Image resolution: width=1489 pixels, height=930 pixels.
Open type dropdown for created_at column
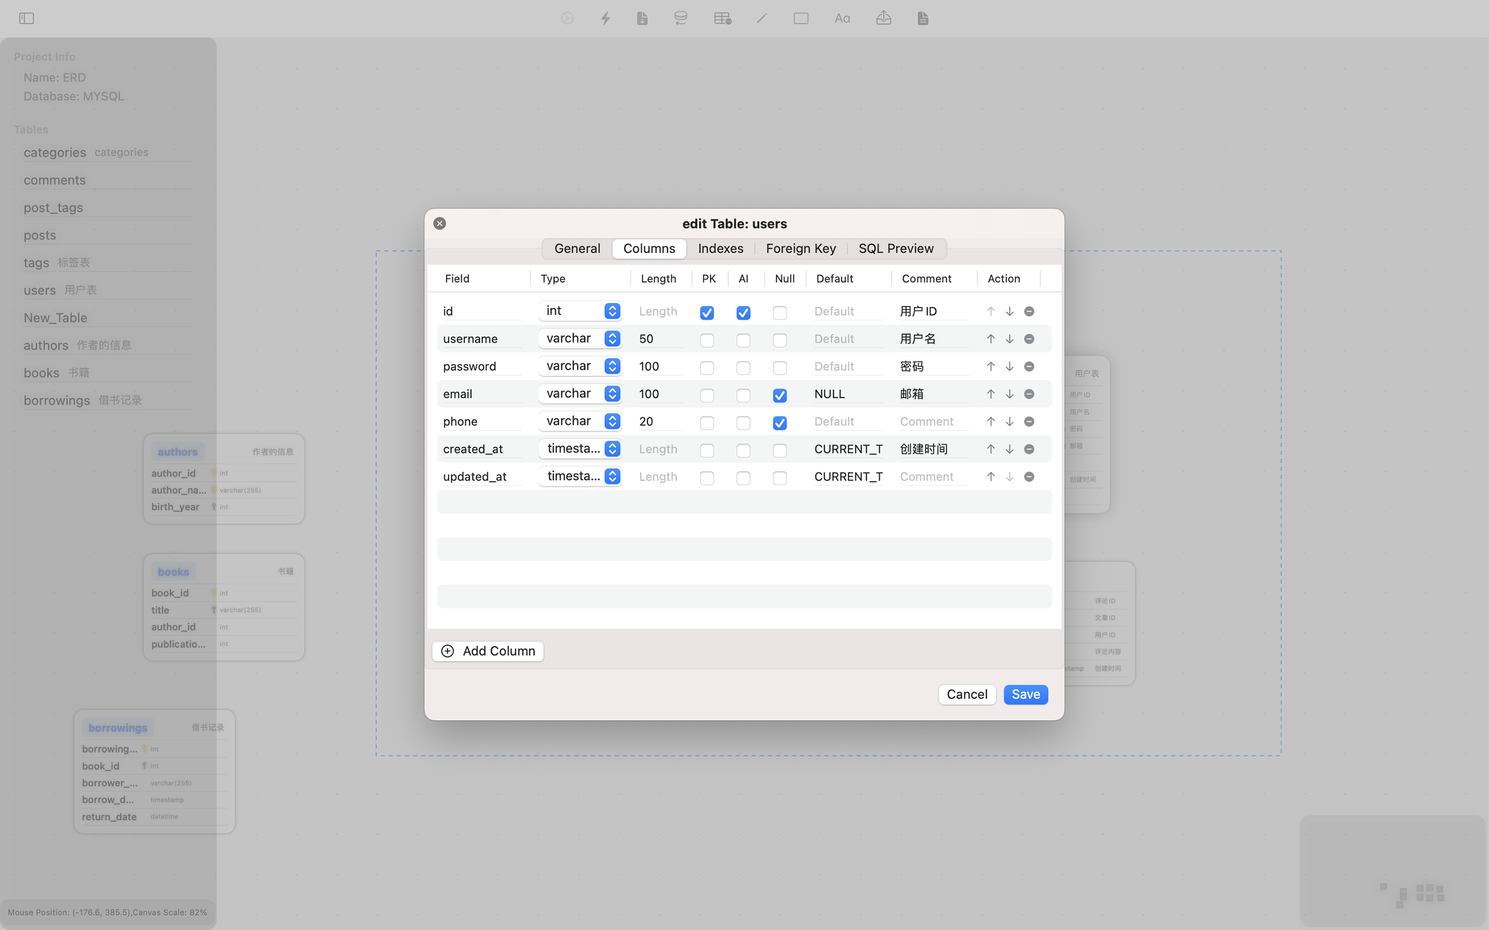click(x=580, y=448)
